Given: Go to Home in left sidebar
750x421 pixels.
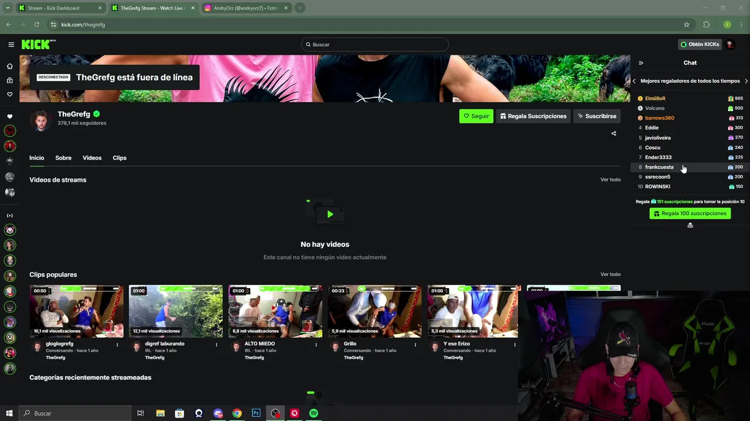Looking at the screenshot, I should point(9,66).
